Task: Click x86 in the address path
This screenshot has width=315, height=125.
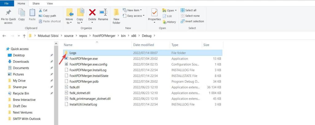Action: (134, 36)
